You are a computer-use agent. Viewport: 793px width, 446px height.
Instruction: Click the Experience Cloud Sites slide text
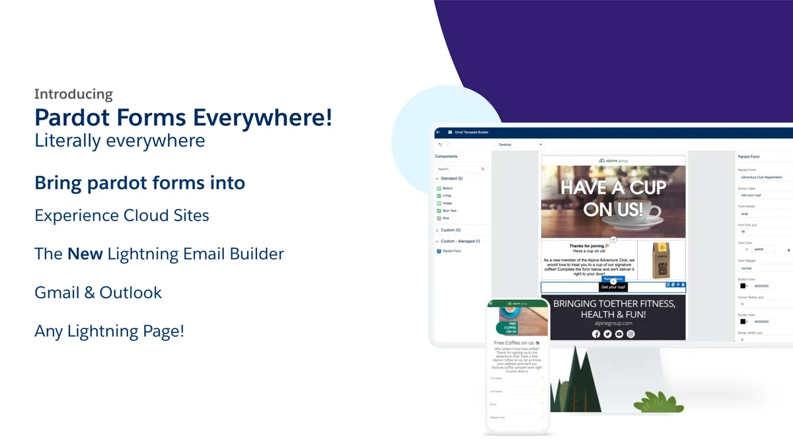click(x=122, y=215)
